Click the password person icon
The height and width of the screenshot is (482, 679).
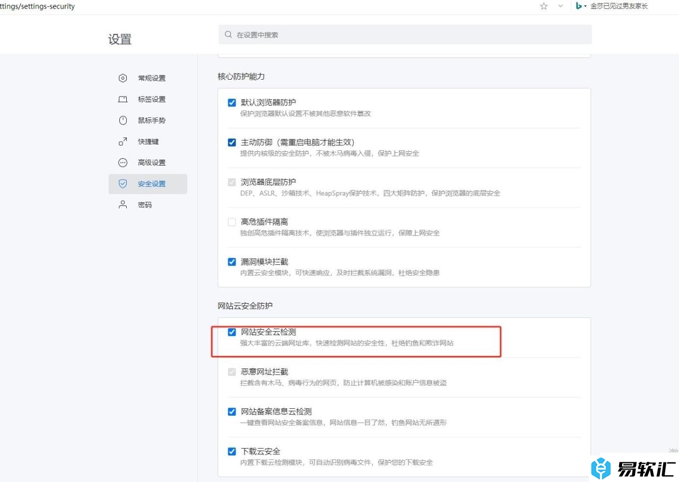pyautogui.click(x=123, y=205)
